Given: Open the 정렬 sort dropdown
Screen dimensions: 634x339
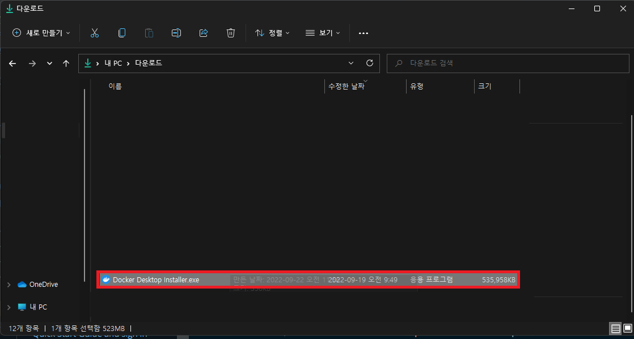Looking at the screenshot, I should (273, 33).
